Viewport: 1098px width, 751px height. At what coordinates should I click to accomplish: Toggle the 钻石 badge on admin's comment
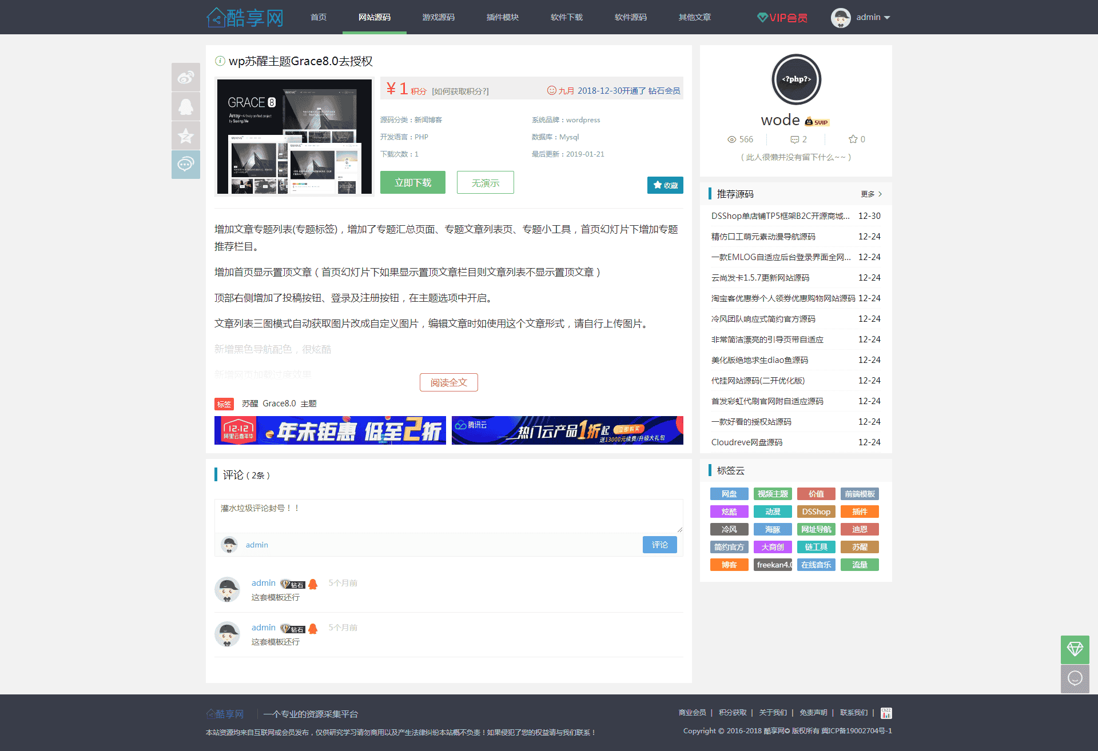[293, 583]
